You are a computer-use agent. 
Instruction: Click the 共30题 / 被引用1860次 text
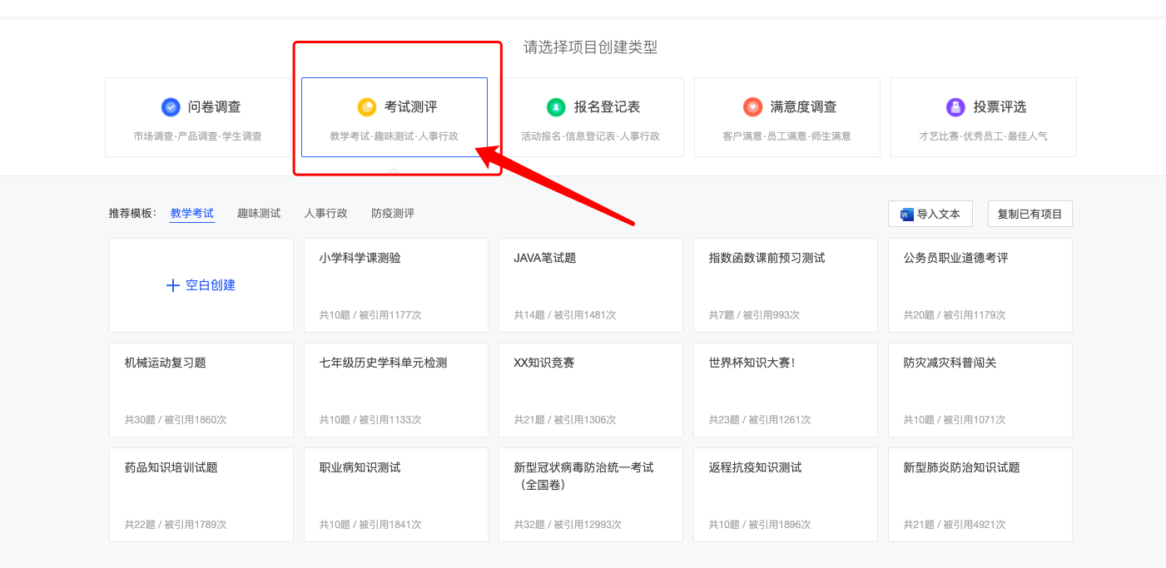coord(176,420)
